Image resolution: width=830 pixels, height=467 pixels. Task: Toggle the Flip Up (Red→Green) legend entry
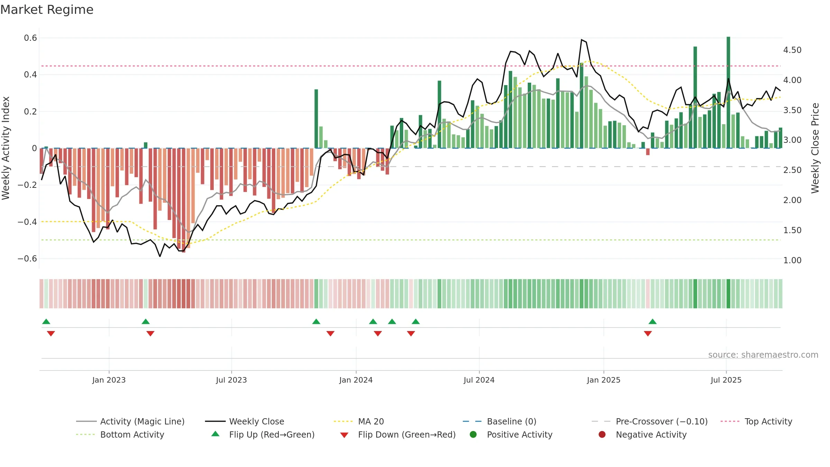(263, 434)
